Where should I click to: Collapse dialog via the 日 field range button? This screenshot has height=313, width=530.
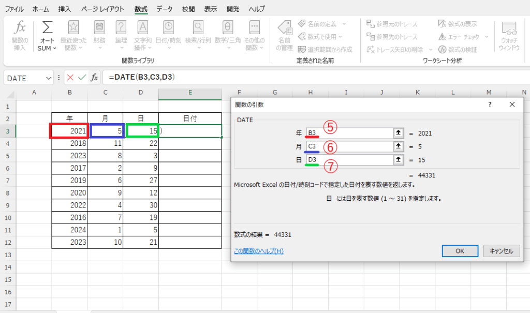pos(399,159)
